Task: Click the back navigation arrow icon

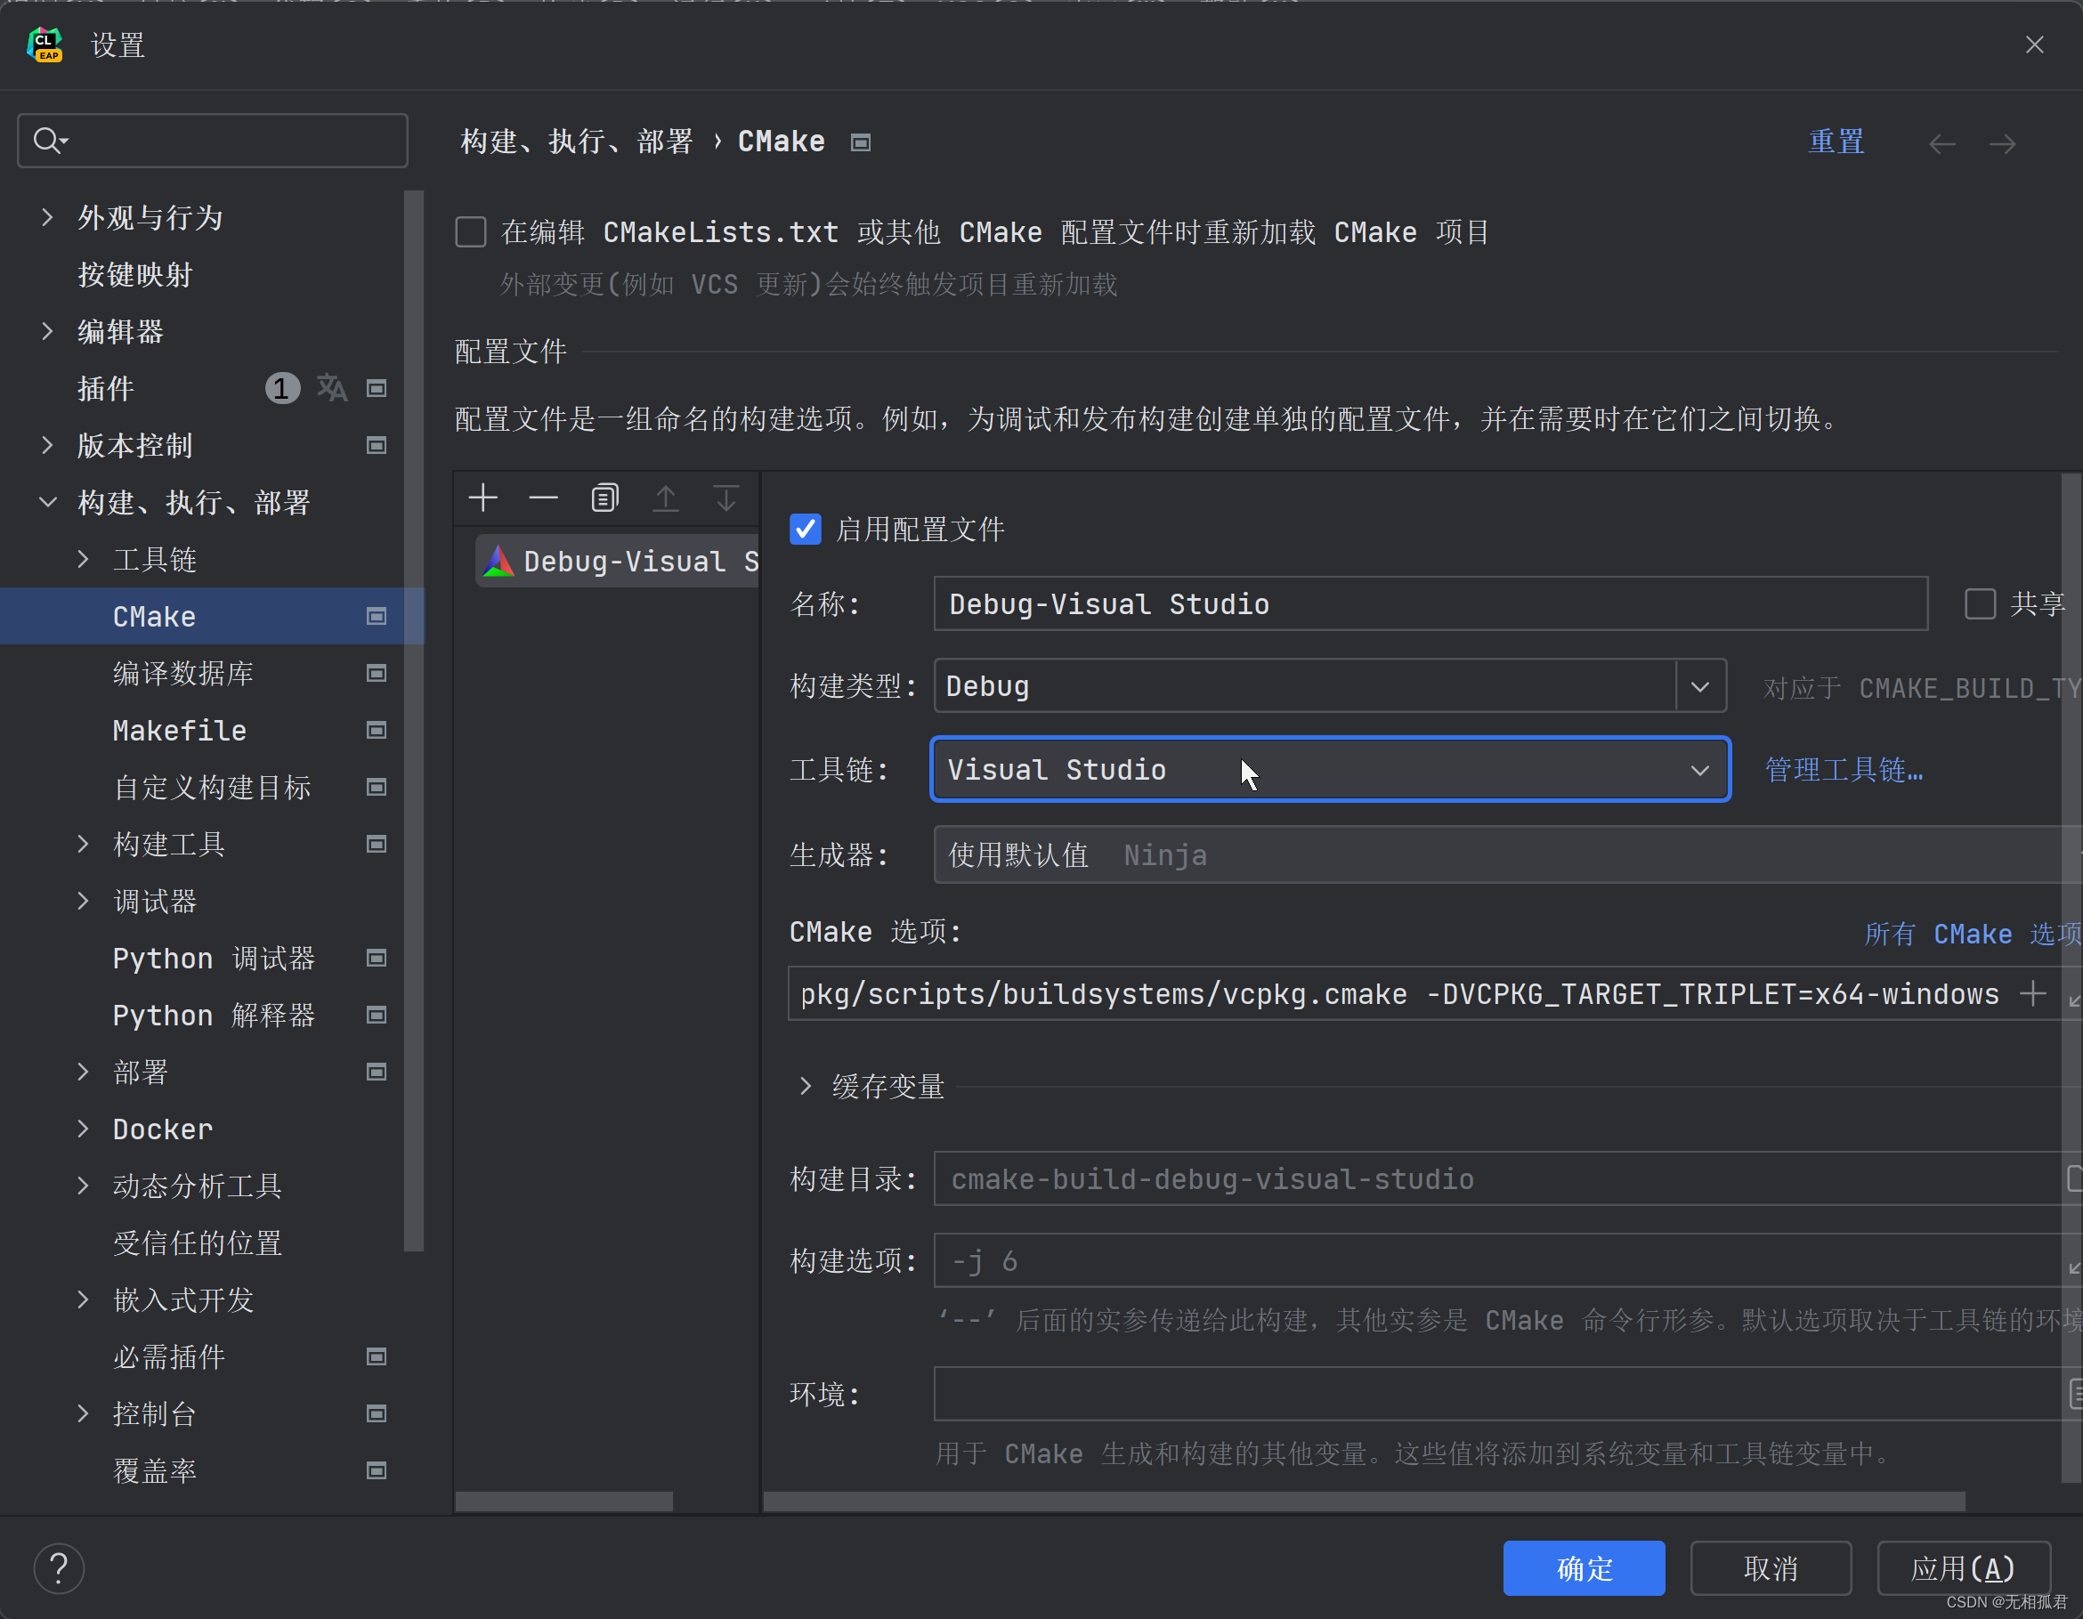Action: pyautogui.click(x=1941, y=144)
